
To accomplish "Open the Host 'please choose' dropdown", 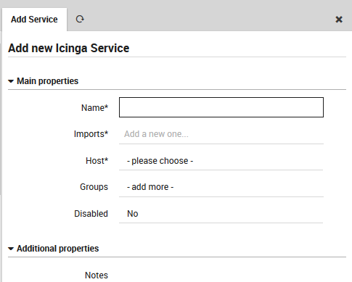I will [x=221, y=161].
